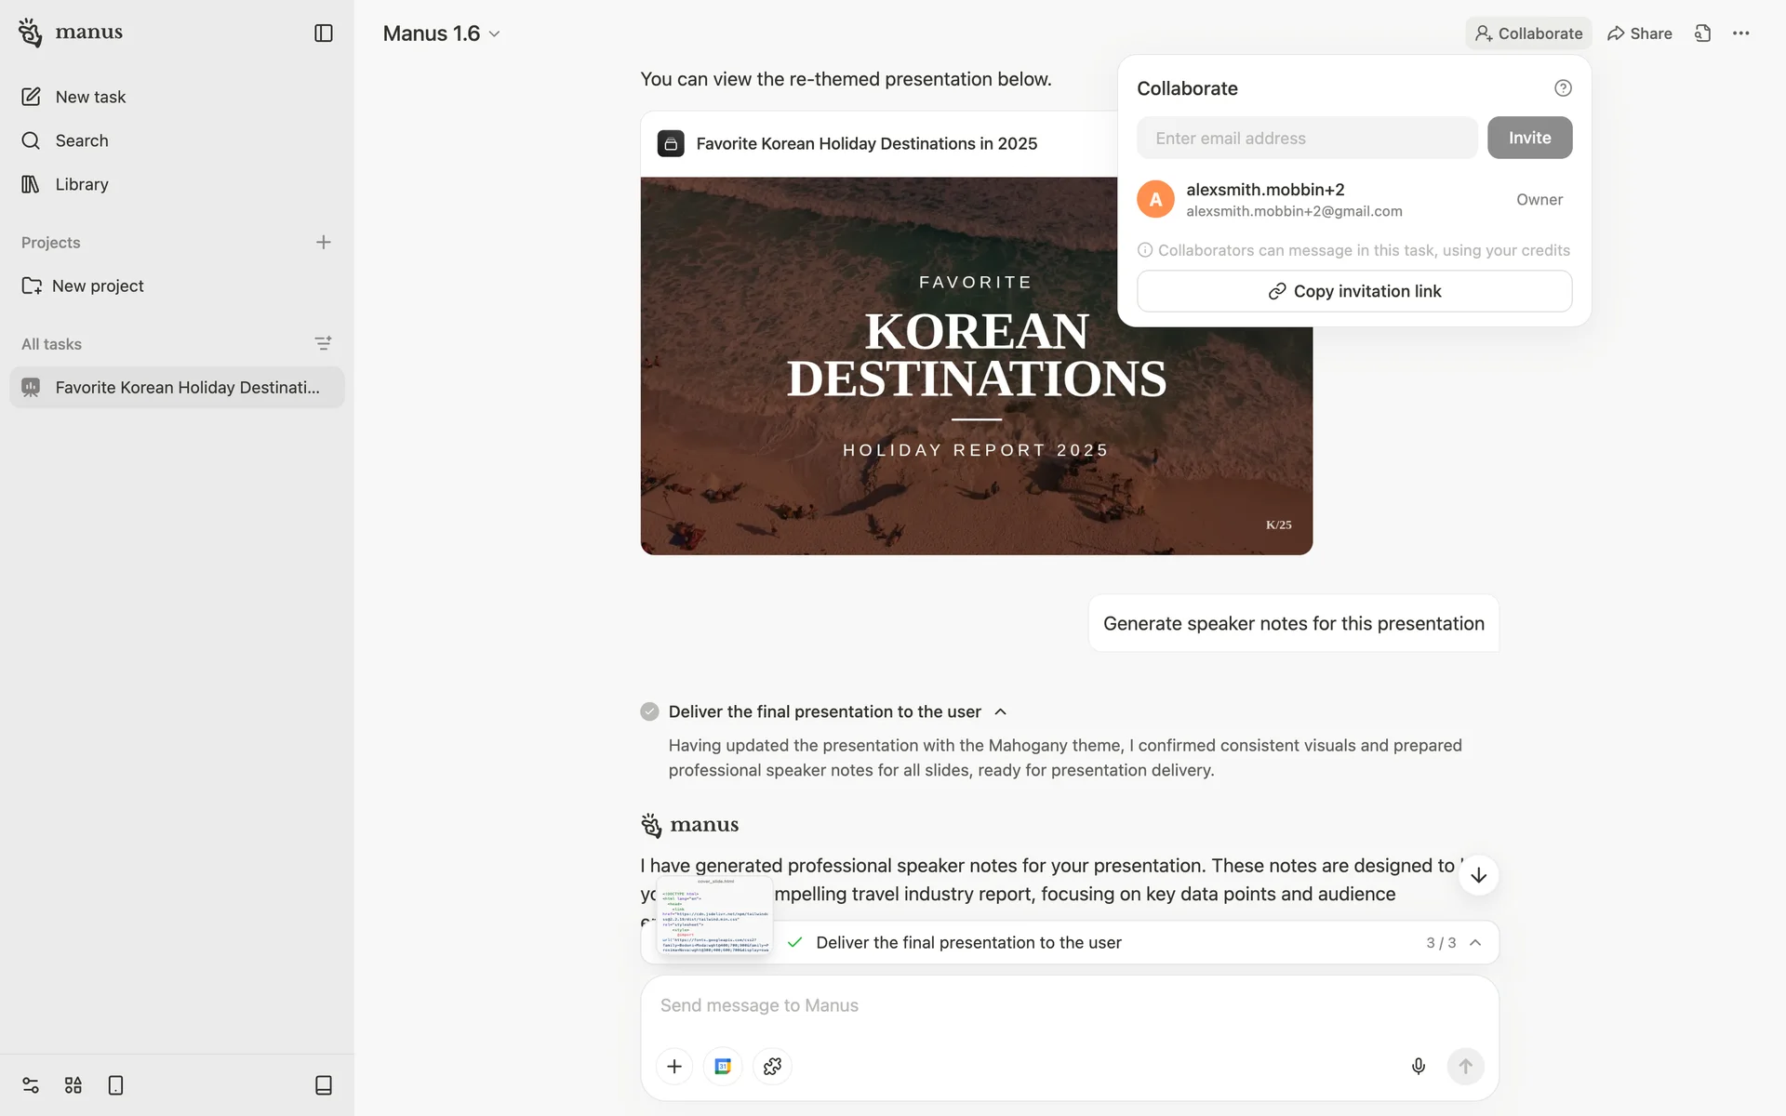Click the Invite button
This screenshot has height=1116, width=1786.
(1528, 138)
